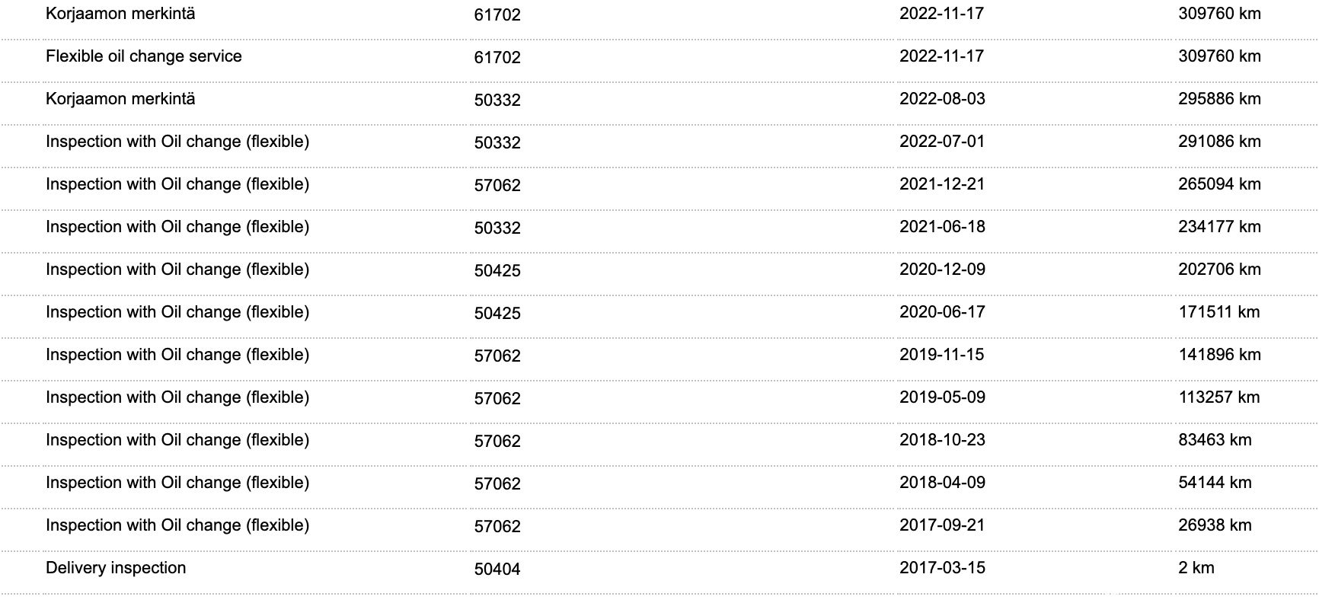Select the inspection row dated 2021-06-18

coord(659,227)
